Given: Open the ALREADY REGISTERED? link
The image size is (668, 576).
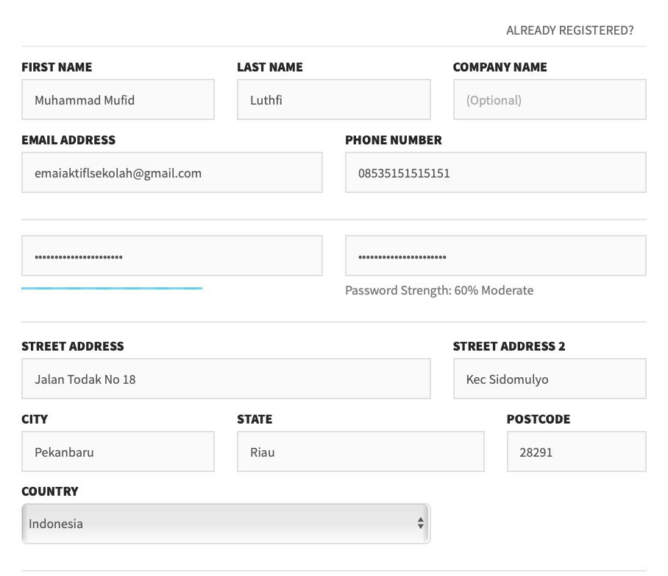Looking at the screenshot, I should [x=569, y=30].
